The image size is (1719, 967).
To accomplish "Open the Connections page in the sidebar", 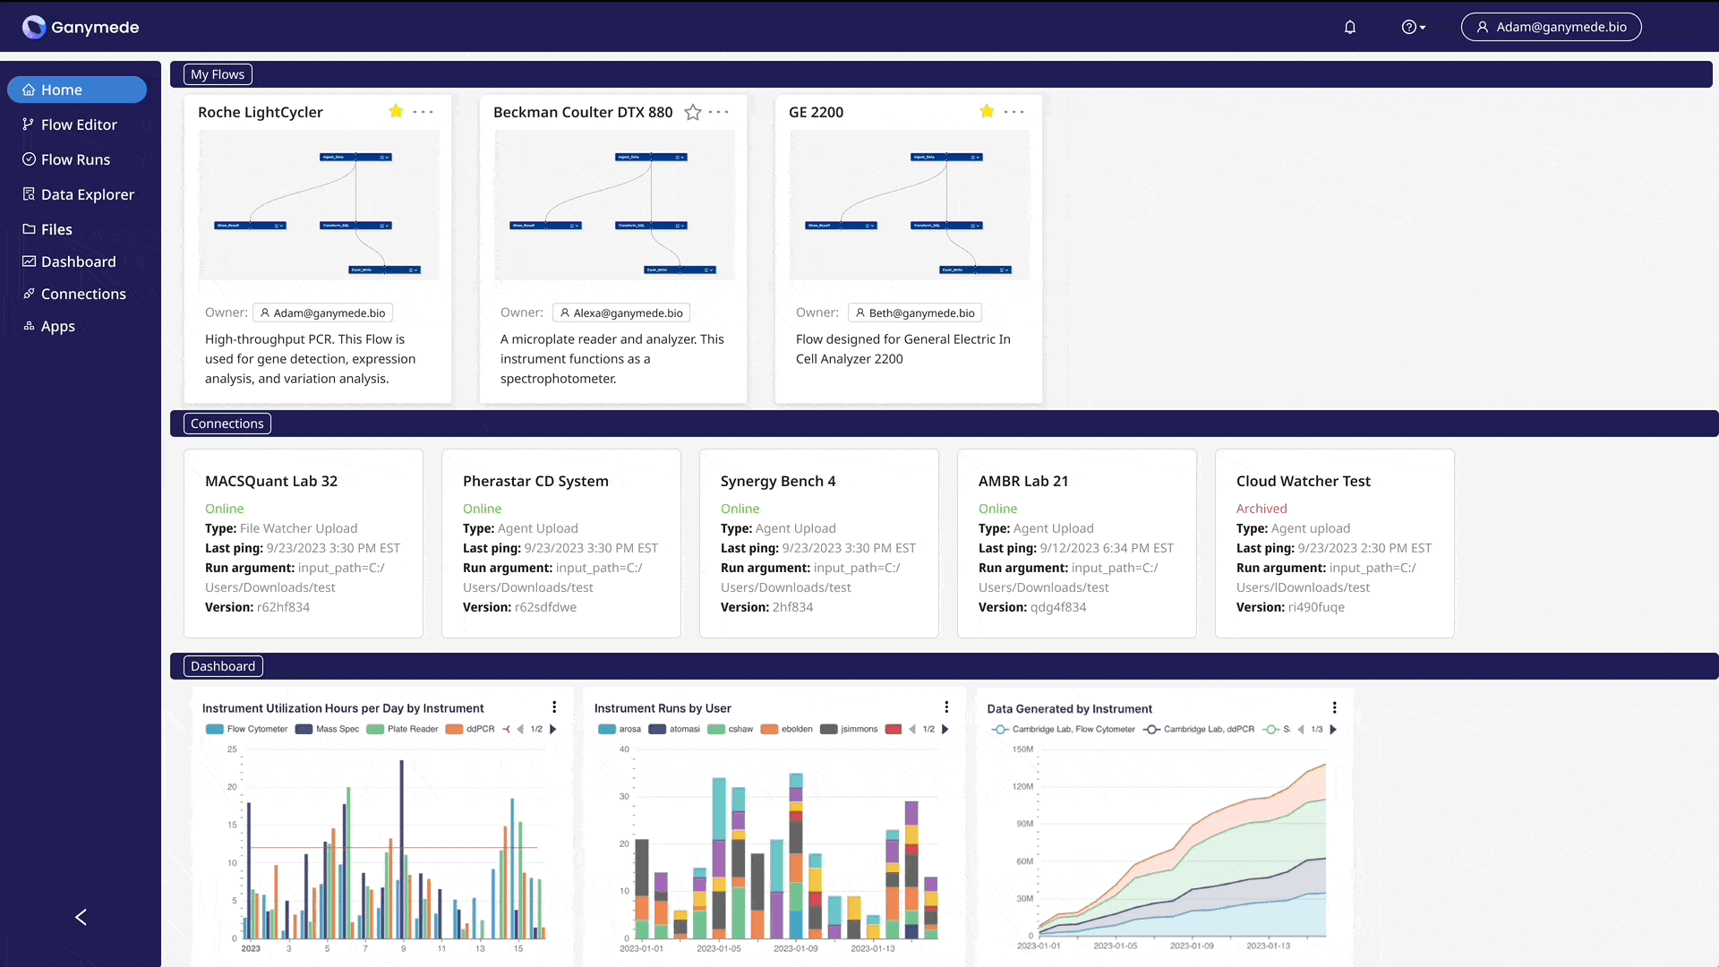I will pos(83,294).
